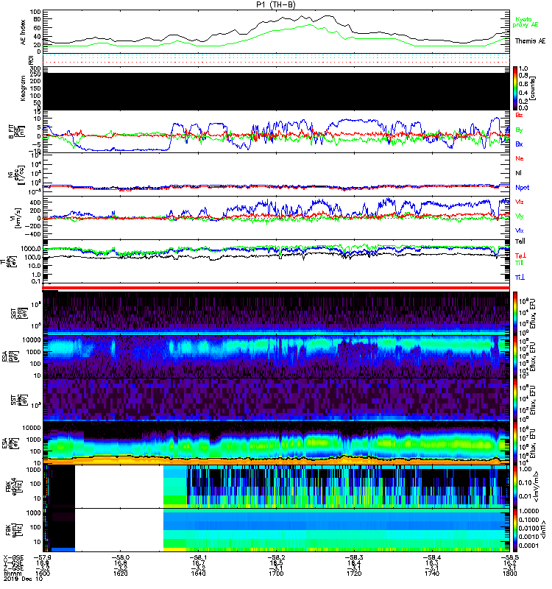Select the X-GSE value -58.0

point(120,557)
